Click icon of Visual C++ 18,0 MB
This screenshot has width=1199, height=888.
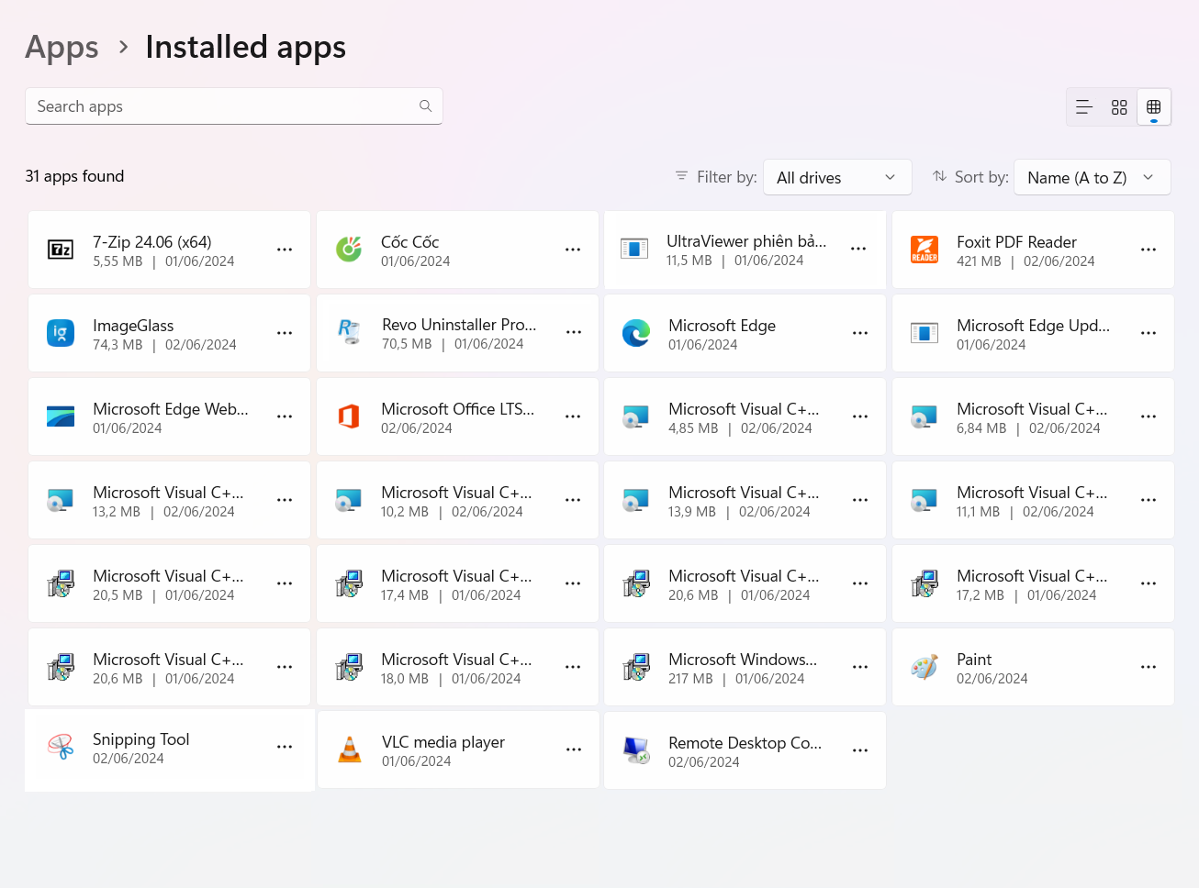point(349,667)
